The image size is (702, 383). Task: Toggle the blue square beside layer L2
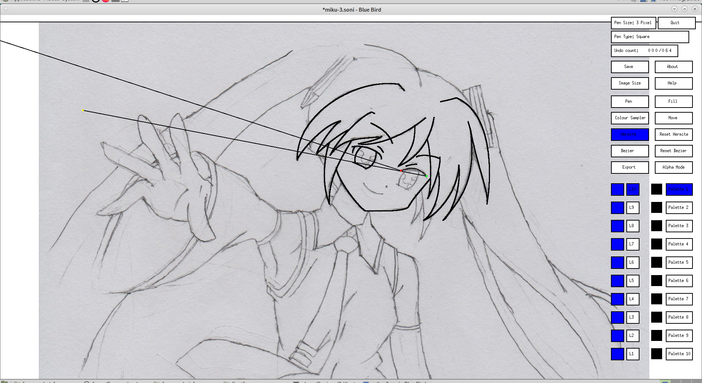tap(618, 336)
